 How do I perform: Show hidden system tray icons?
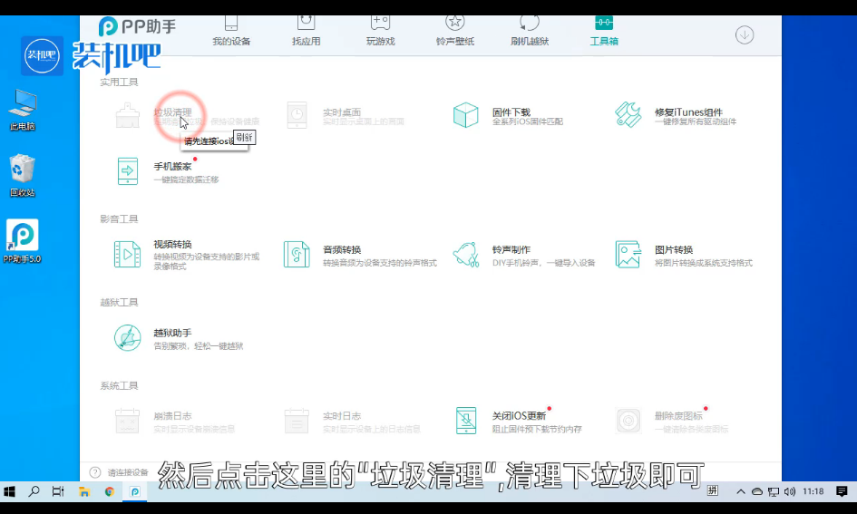point(741,491)
